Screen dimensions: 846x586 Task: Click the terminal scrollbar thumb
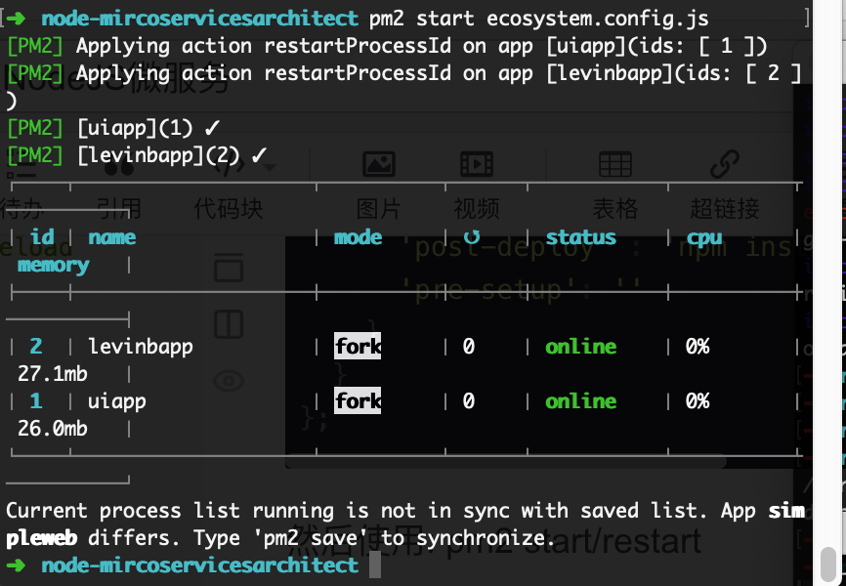pyautogui.click(x=828, y=565)
